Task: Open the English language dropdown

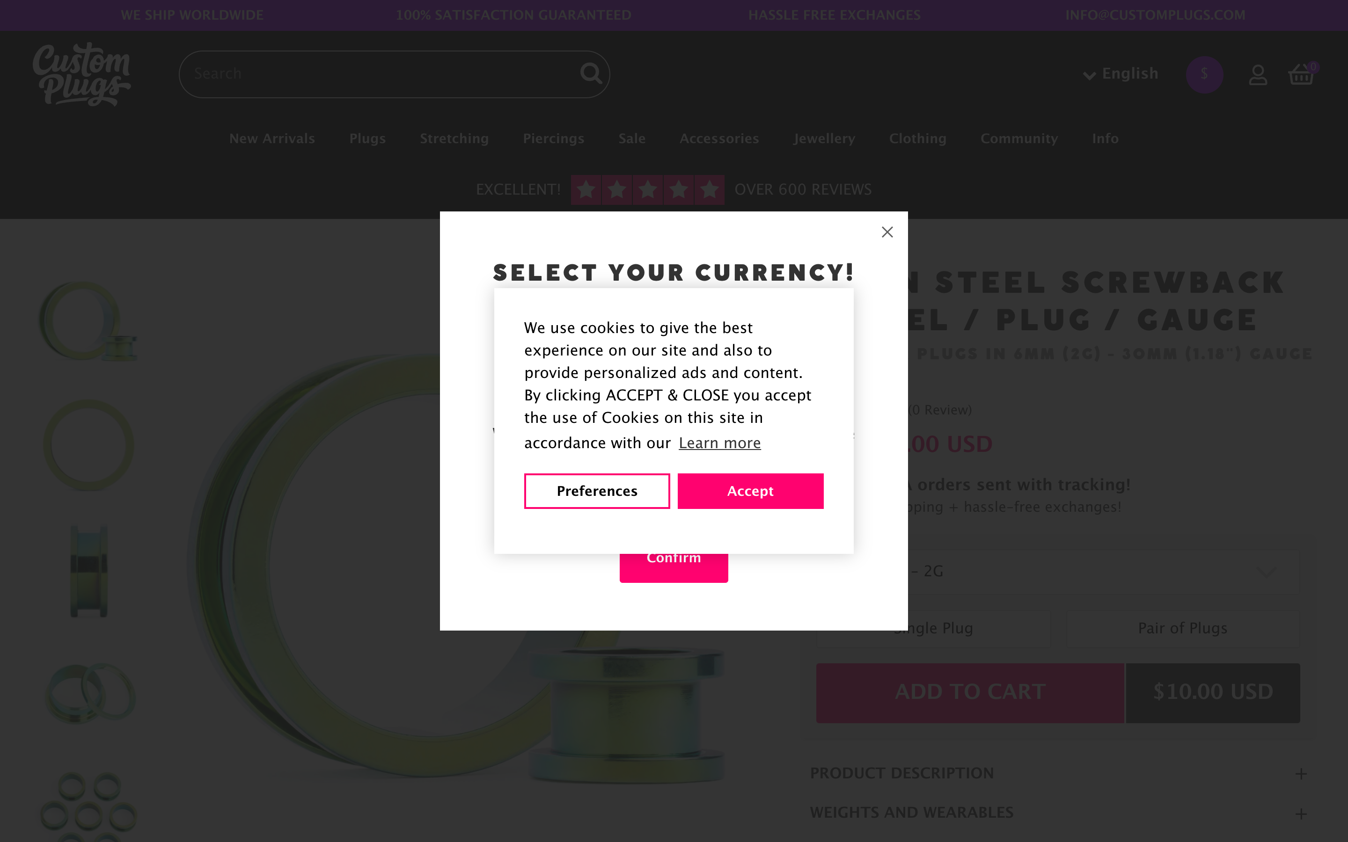Action: [1121, 74]
